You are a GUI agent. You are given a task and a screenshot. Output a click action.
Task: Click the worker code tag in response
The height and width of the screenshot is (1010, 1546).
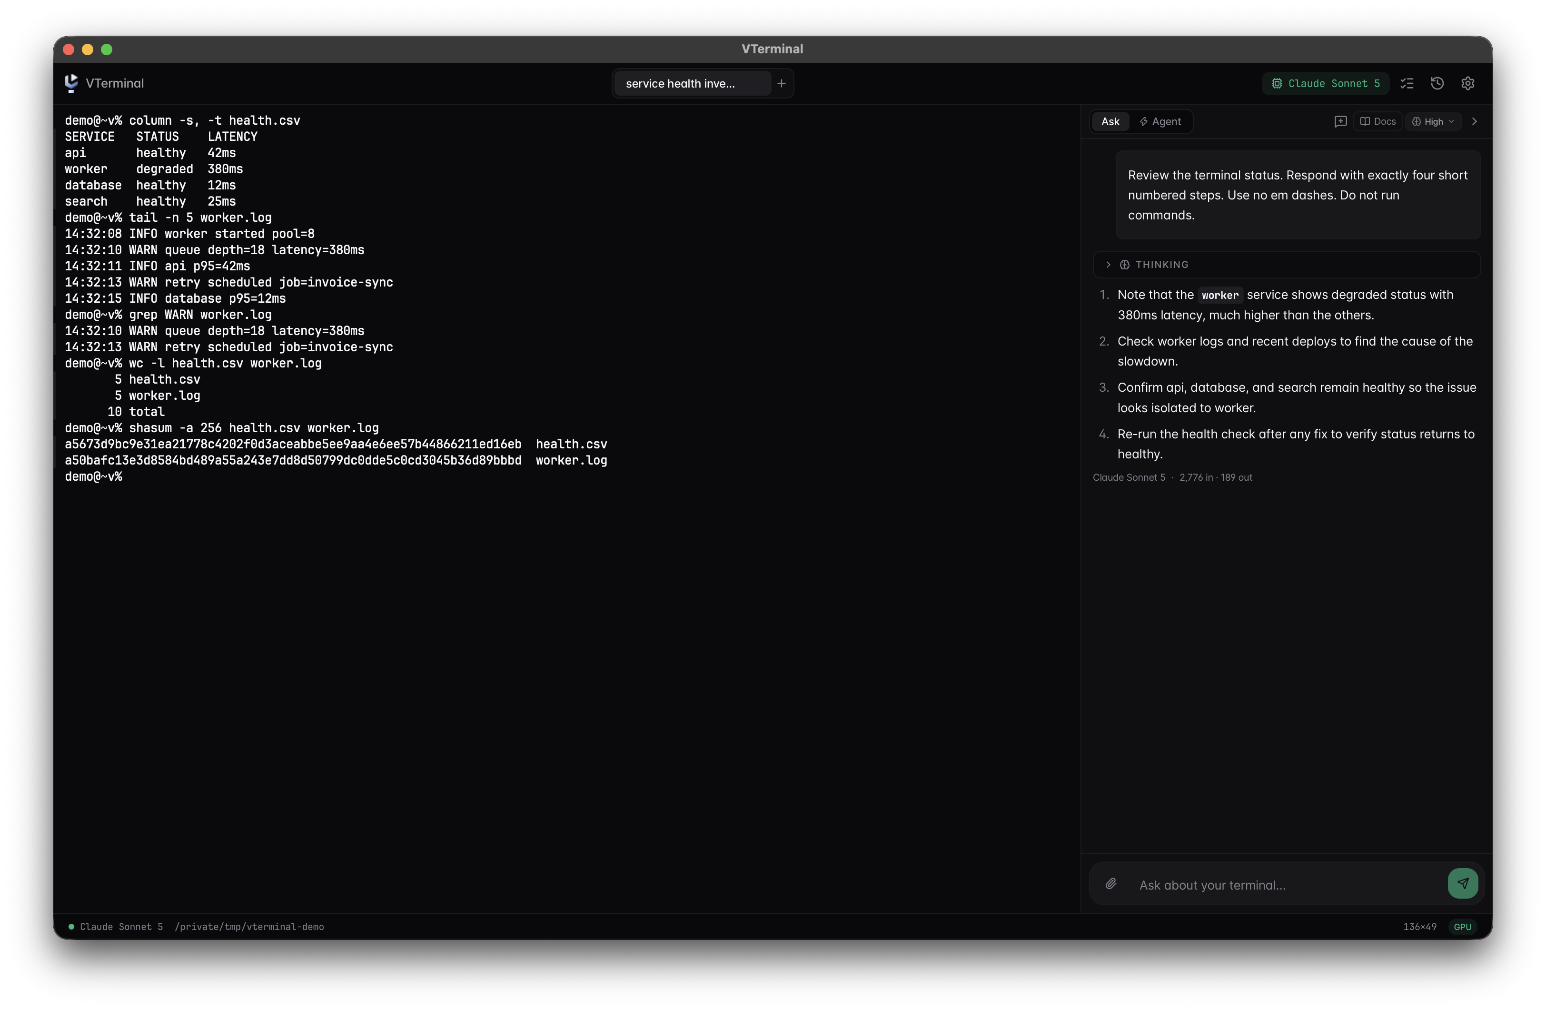pos(1220,296)
